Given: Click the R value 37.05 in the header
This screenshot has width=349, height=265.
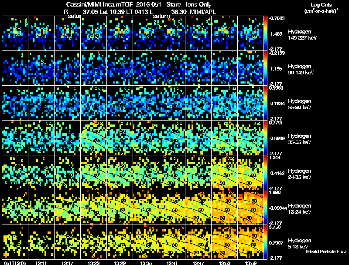Looking at the screenshot, I should pyautogui.click(x=90, y=12).
